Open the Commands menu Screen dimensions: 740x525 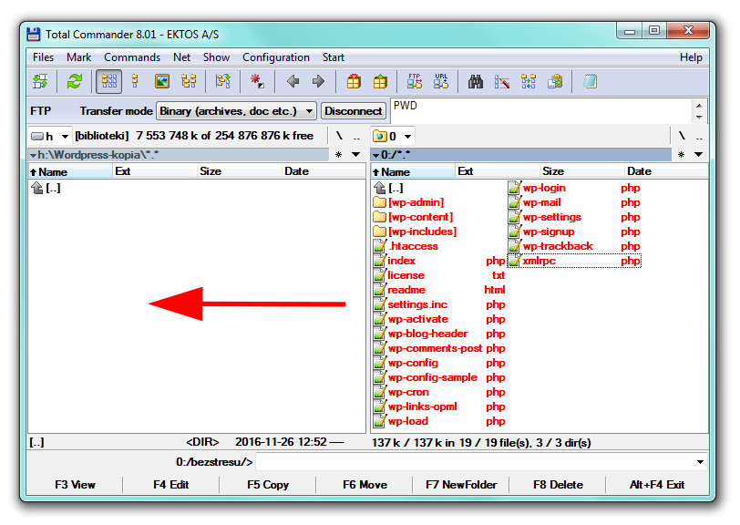(132, 57)
